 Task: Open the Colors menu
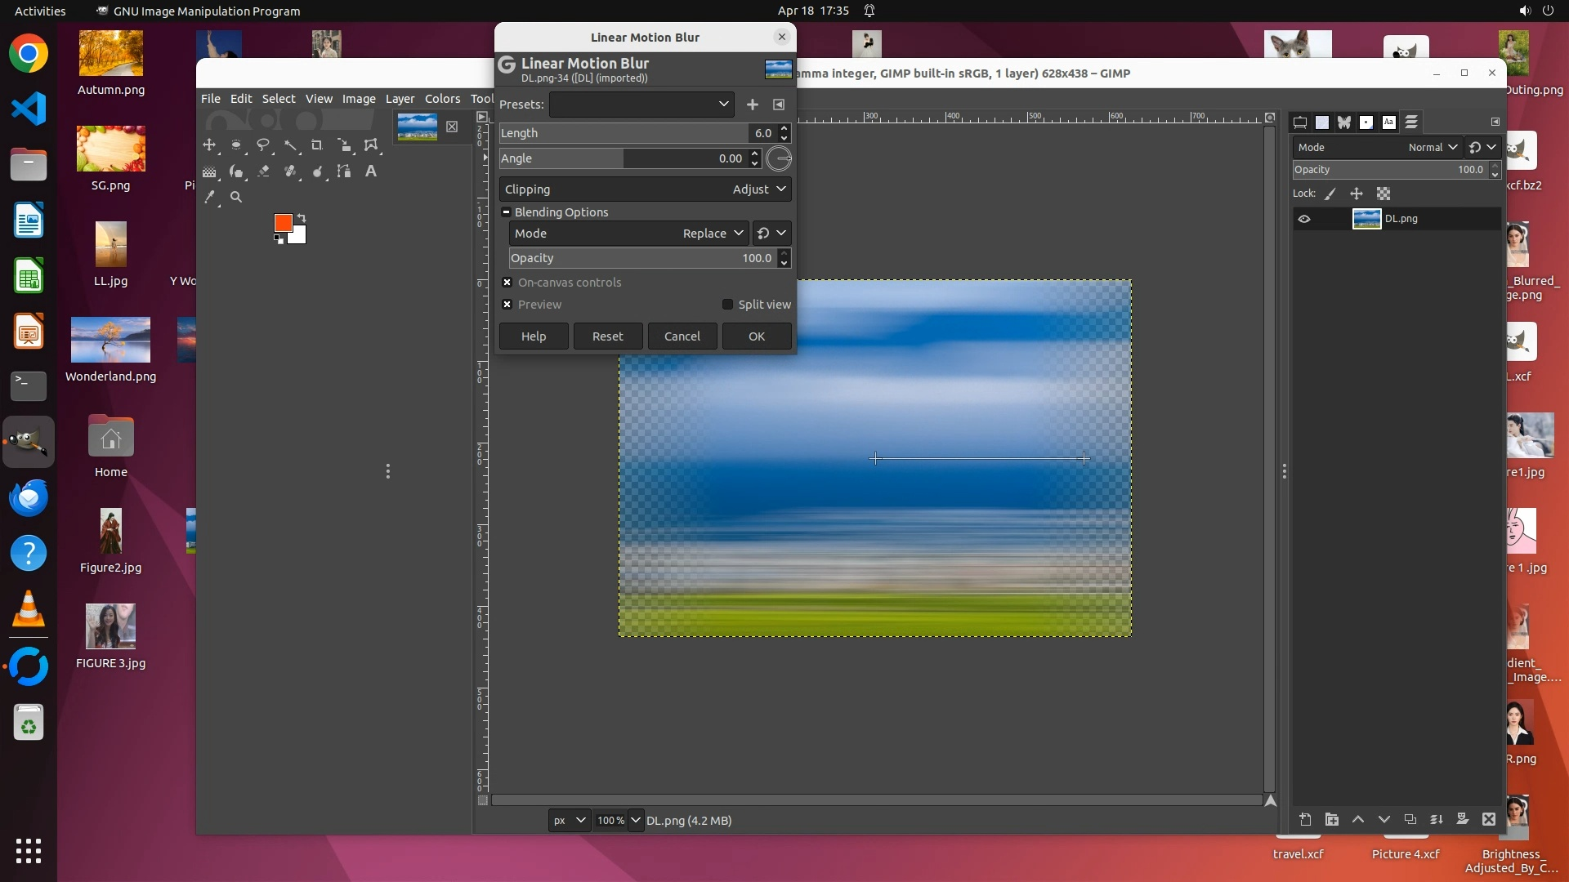point(442,99)
